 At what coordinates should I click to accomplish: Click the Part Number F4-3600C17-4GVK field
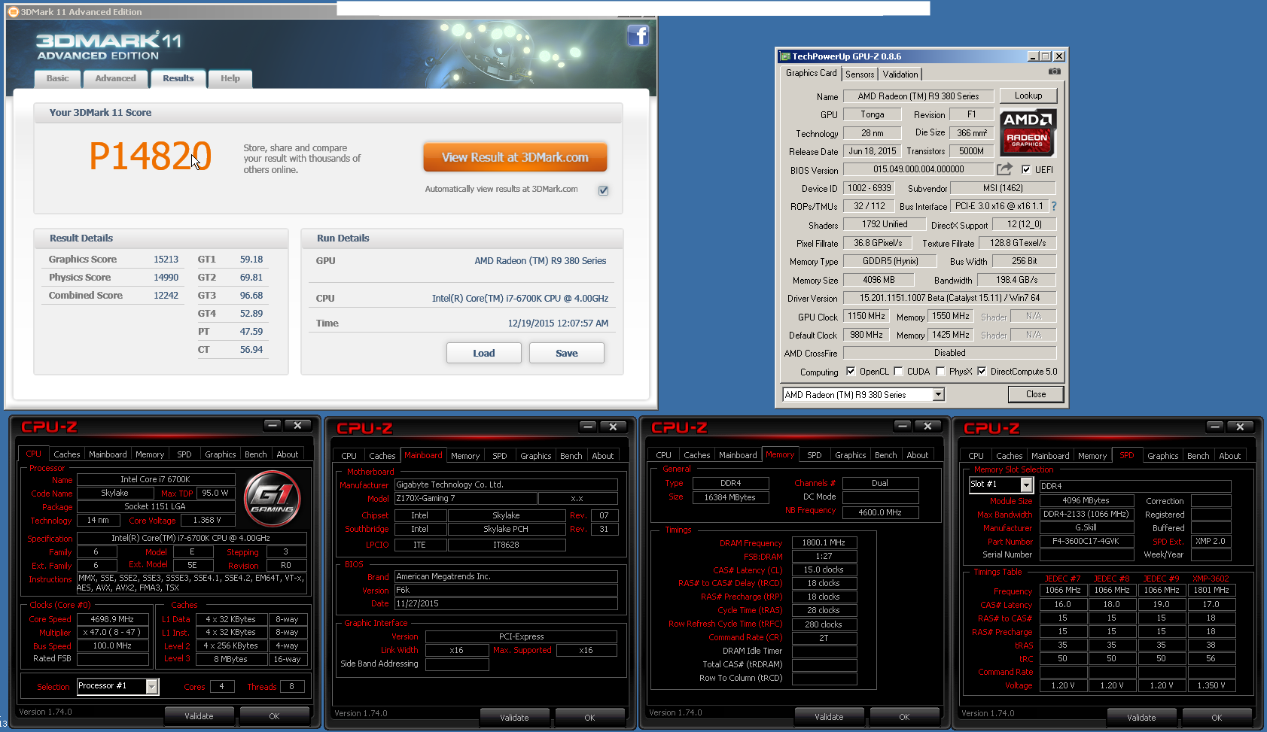(1086, 542)
